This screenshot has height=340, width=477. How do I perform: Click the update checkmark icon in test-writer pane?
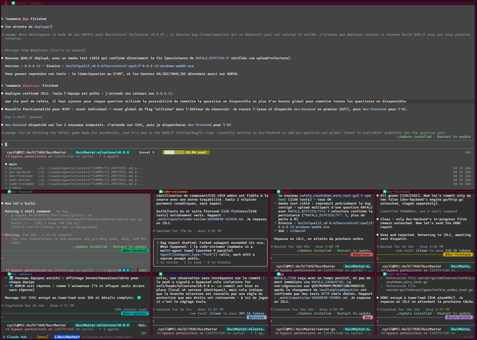click(398, 314)
